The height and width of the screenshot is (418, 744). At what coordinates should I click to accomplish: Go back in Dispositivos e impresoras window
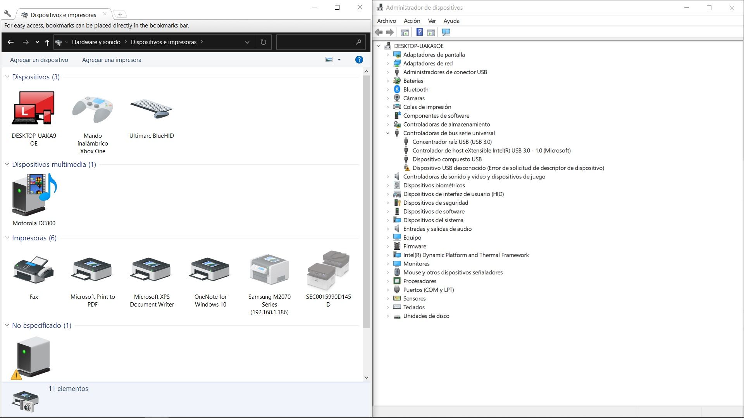[11, 42]
